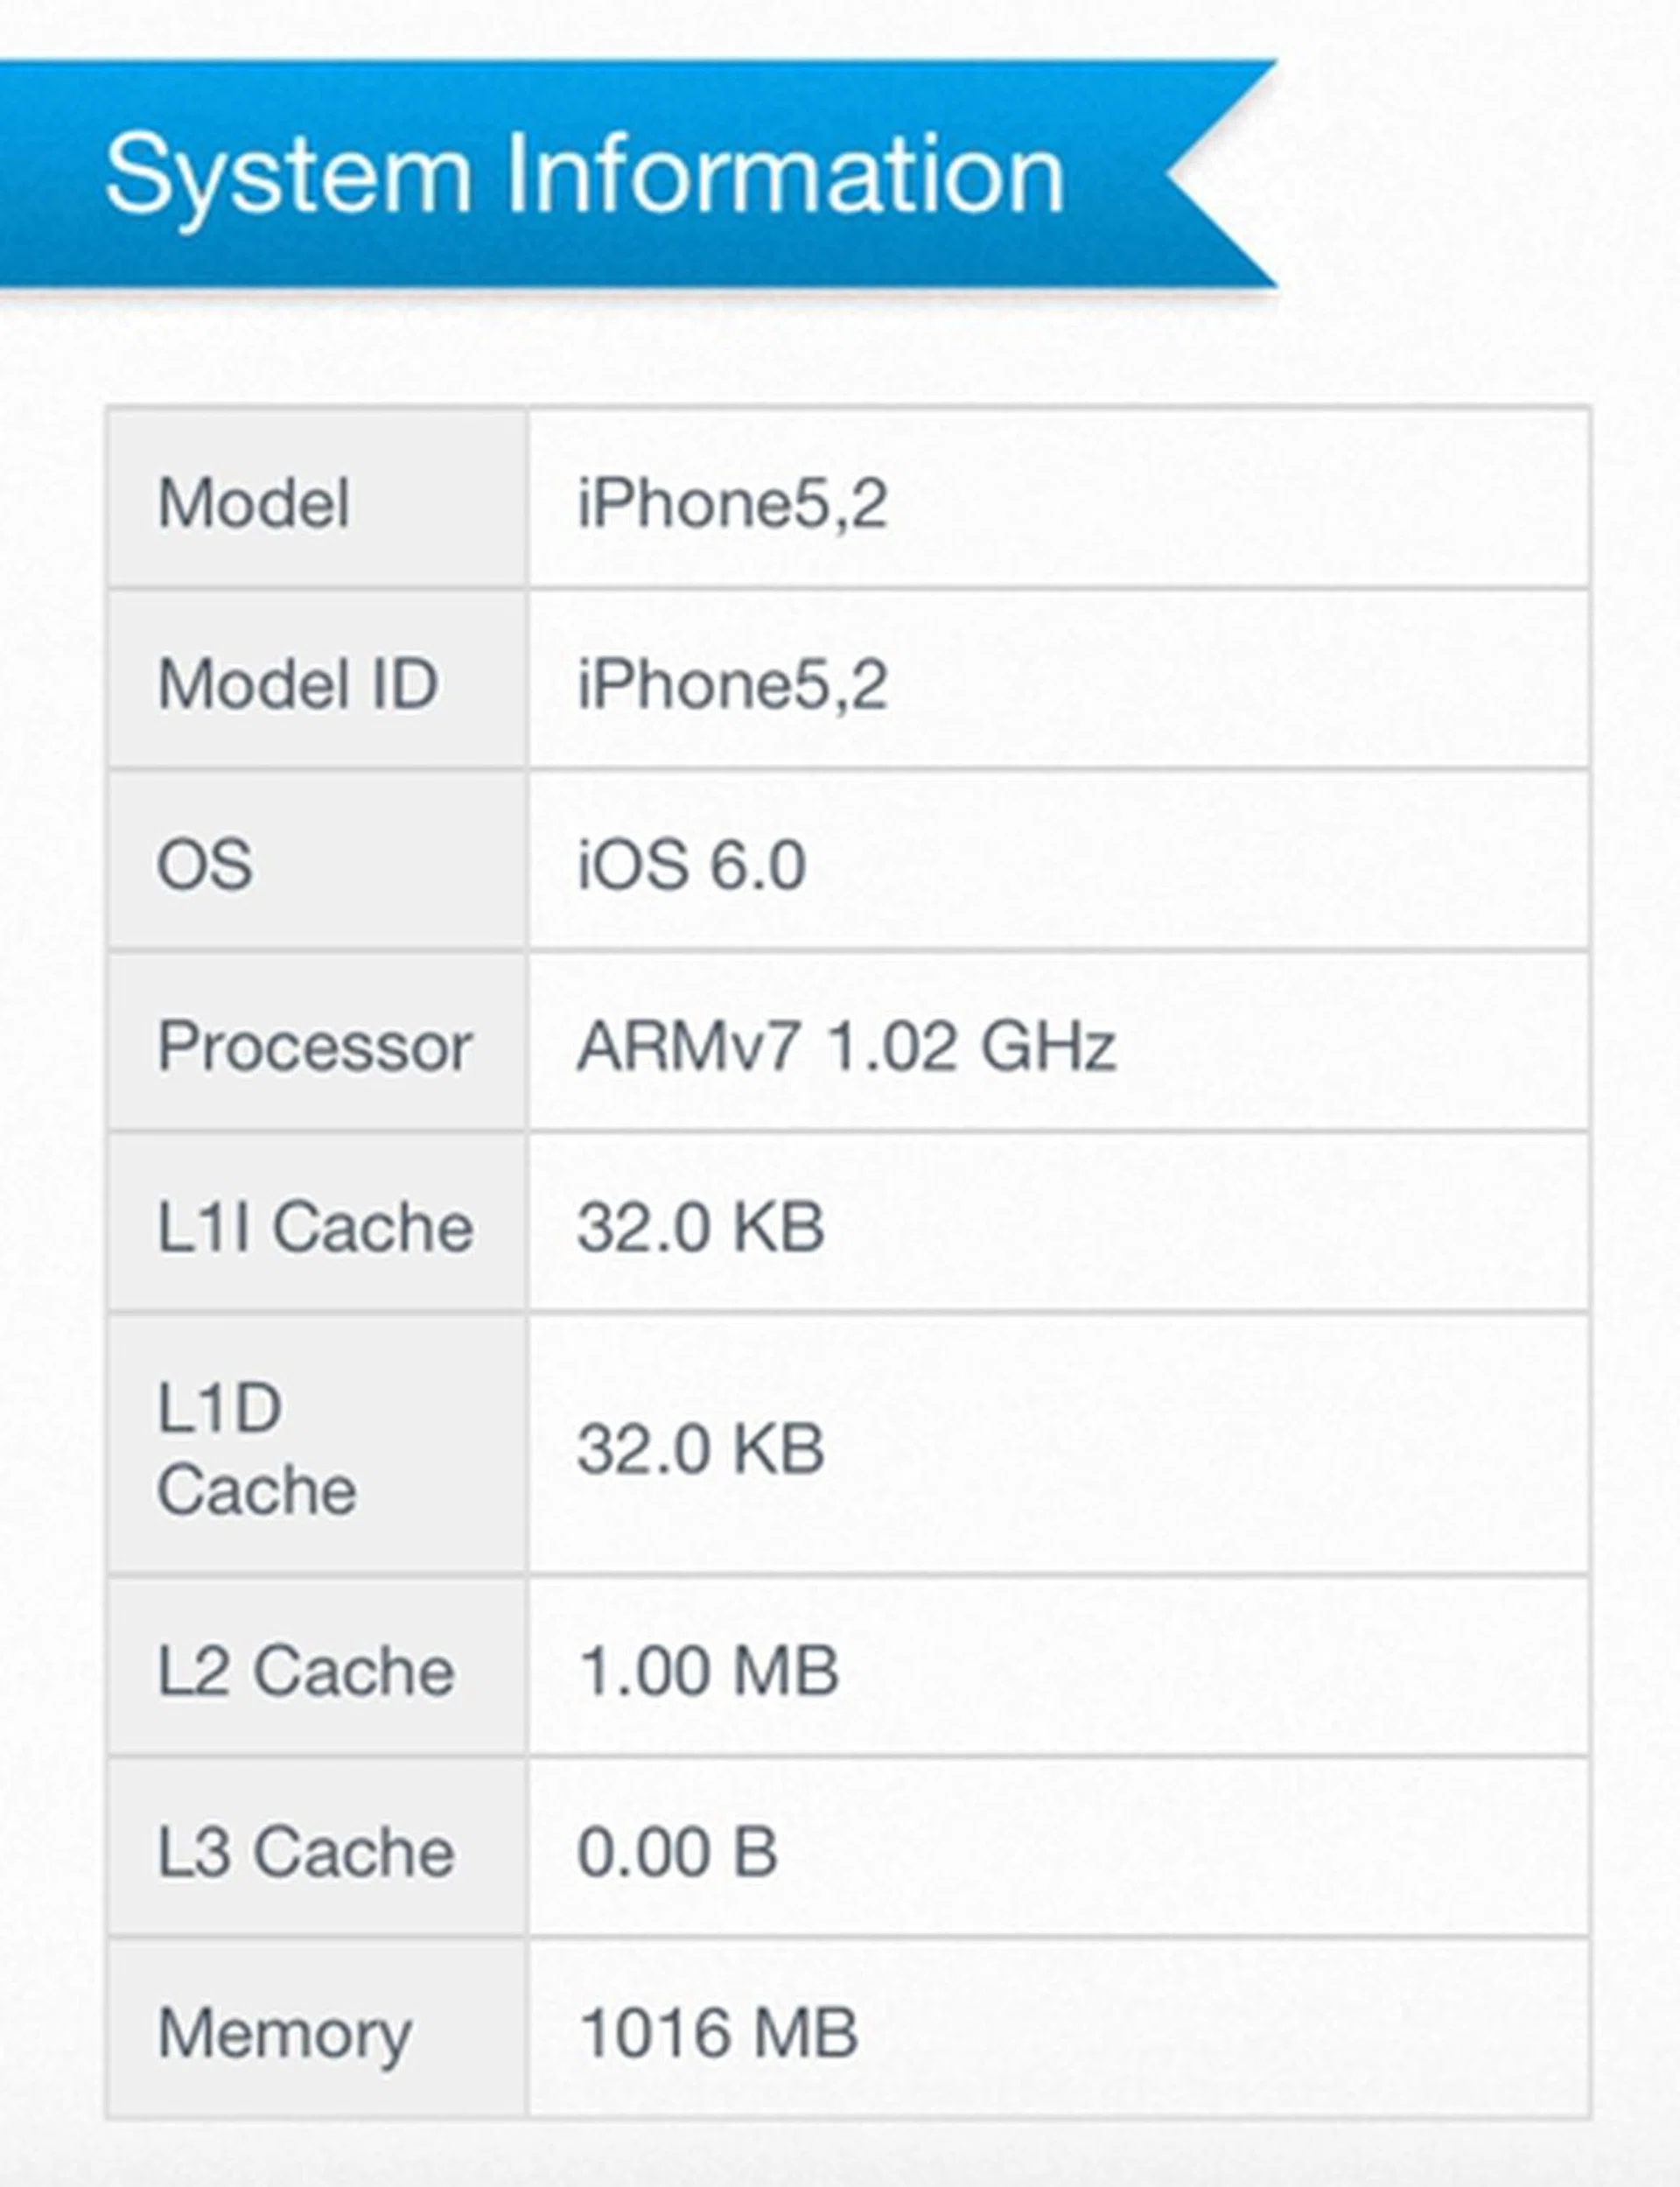
Task: Click the 32.0 KB value for L1I Cache
Action: click(x=700, y=1226)
